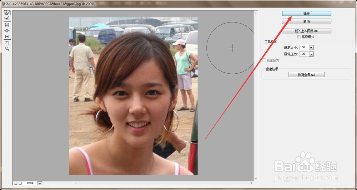Click 恢复全部 restore all button
The height and width of the screenshot is (190, 357).
point(306,75)
